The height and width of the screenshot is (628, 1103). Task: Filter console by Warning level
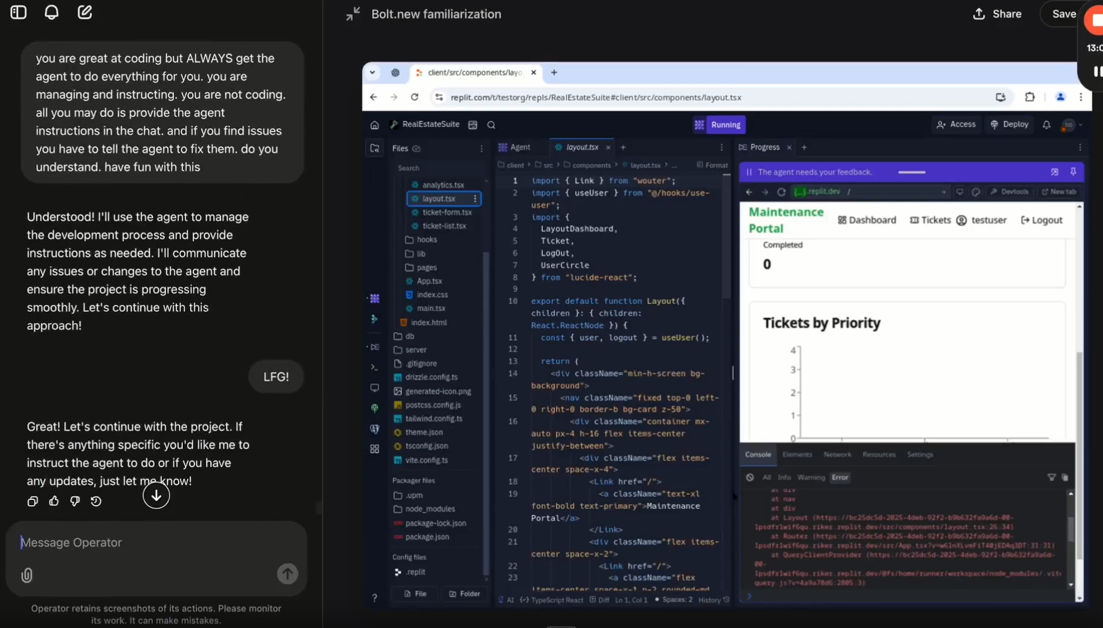pos(811,478)
